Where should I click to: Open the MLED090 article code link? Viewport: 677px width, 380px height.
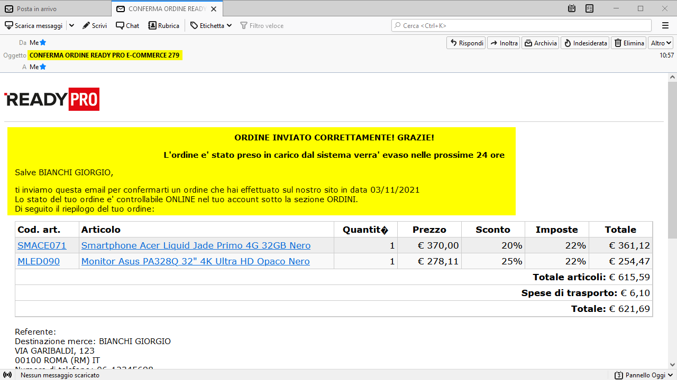click(39, 261)
